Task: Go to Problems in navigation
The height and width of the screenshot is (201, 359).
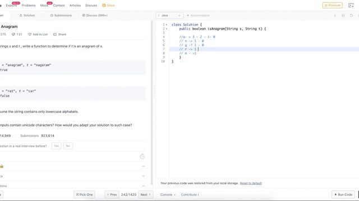Action: [x=29, y=5]
